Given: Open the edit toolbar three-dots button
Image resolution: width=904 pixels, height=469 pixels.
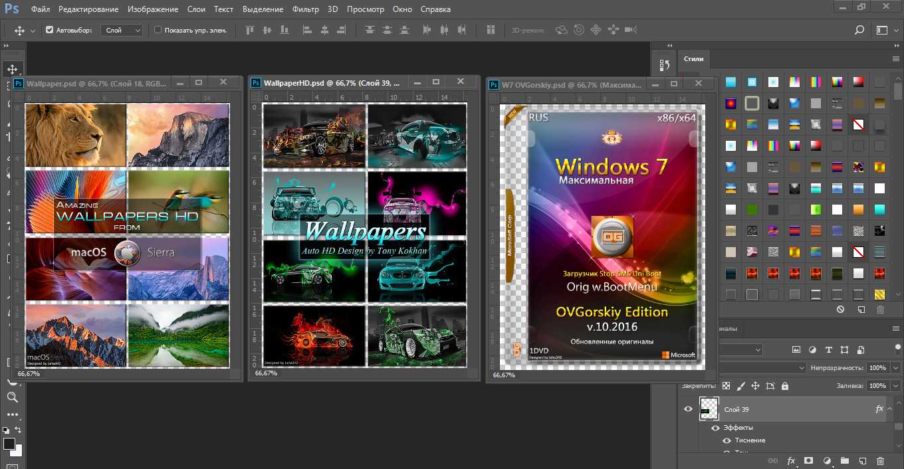Looking at the screenshot, I should tap(12, 413).
